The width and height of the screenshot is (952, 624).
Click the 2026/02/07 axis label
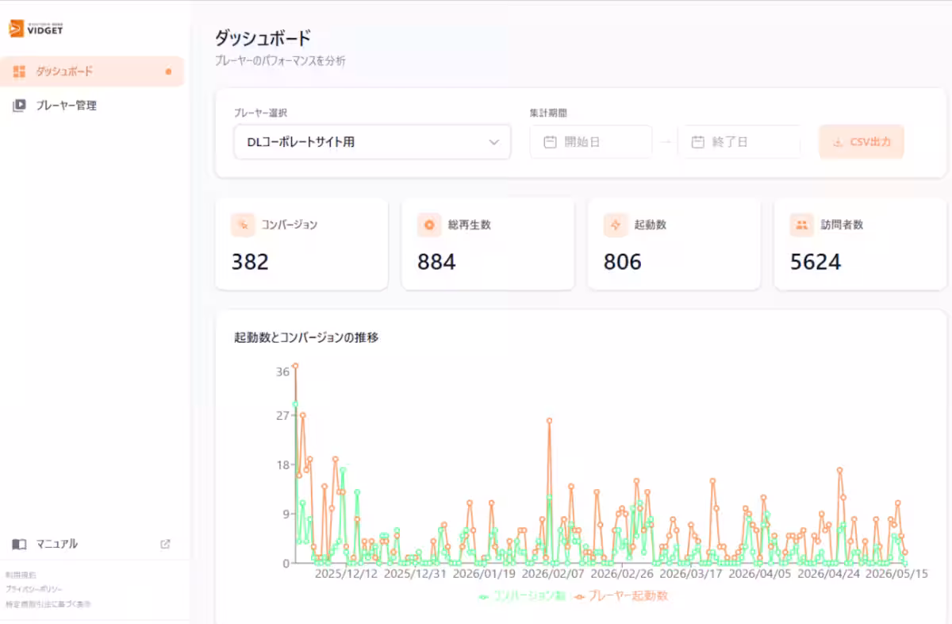tap(553, 573)
